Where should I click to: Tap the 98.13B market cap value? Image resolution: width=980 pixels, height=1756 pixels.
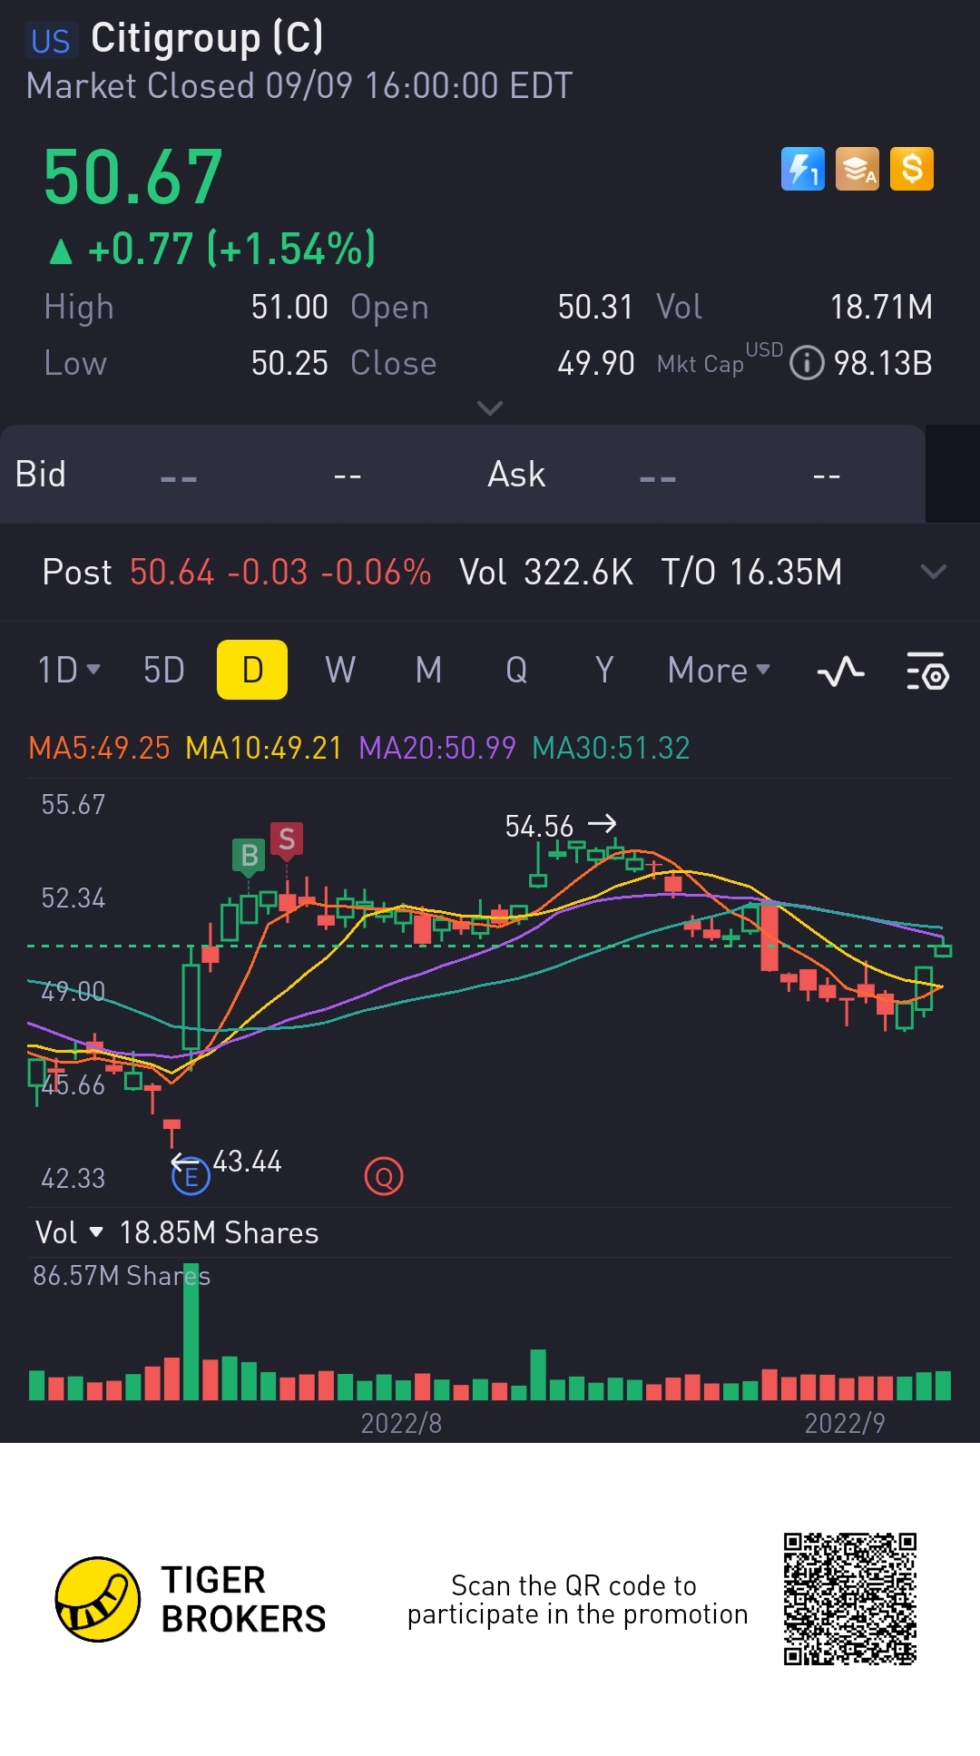click(x=883, y=363)
